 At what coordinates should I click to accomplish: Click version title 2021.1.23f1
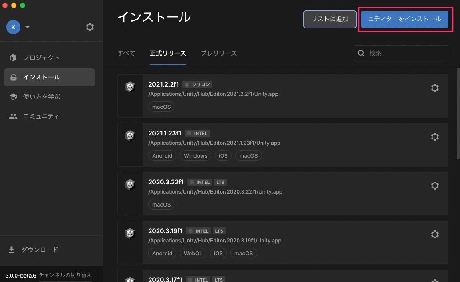[x=165, y=133]
